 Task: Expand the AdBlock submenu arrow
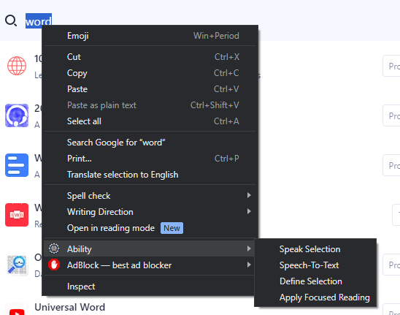pyautogui.click(x=249, y=265)
